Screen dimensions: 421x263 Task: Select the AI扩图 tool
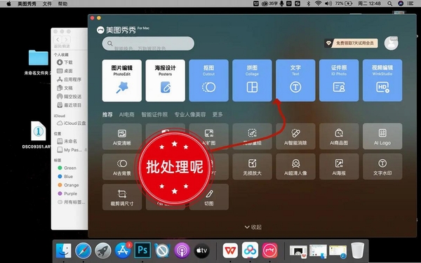(x=208, y=137)
